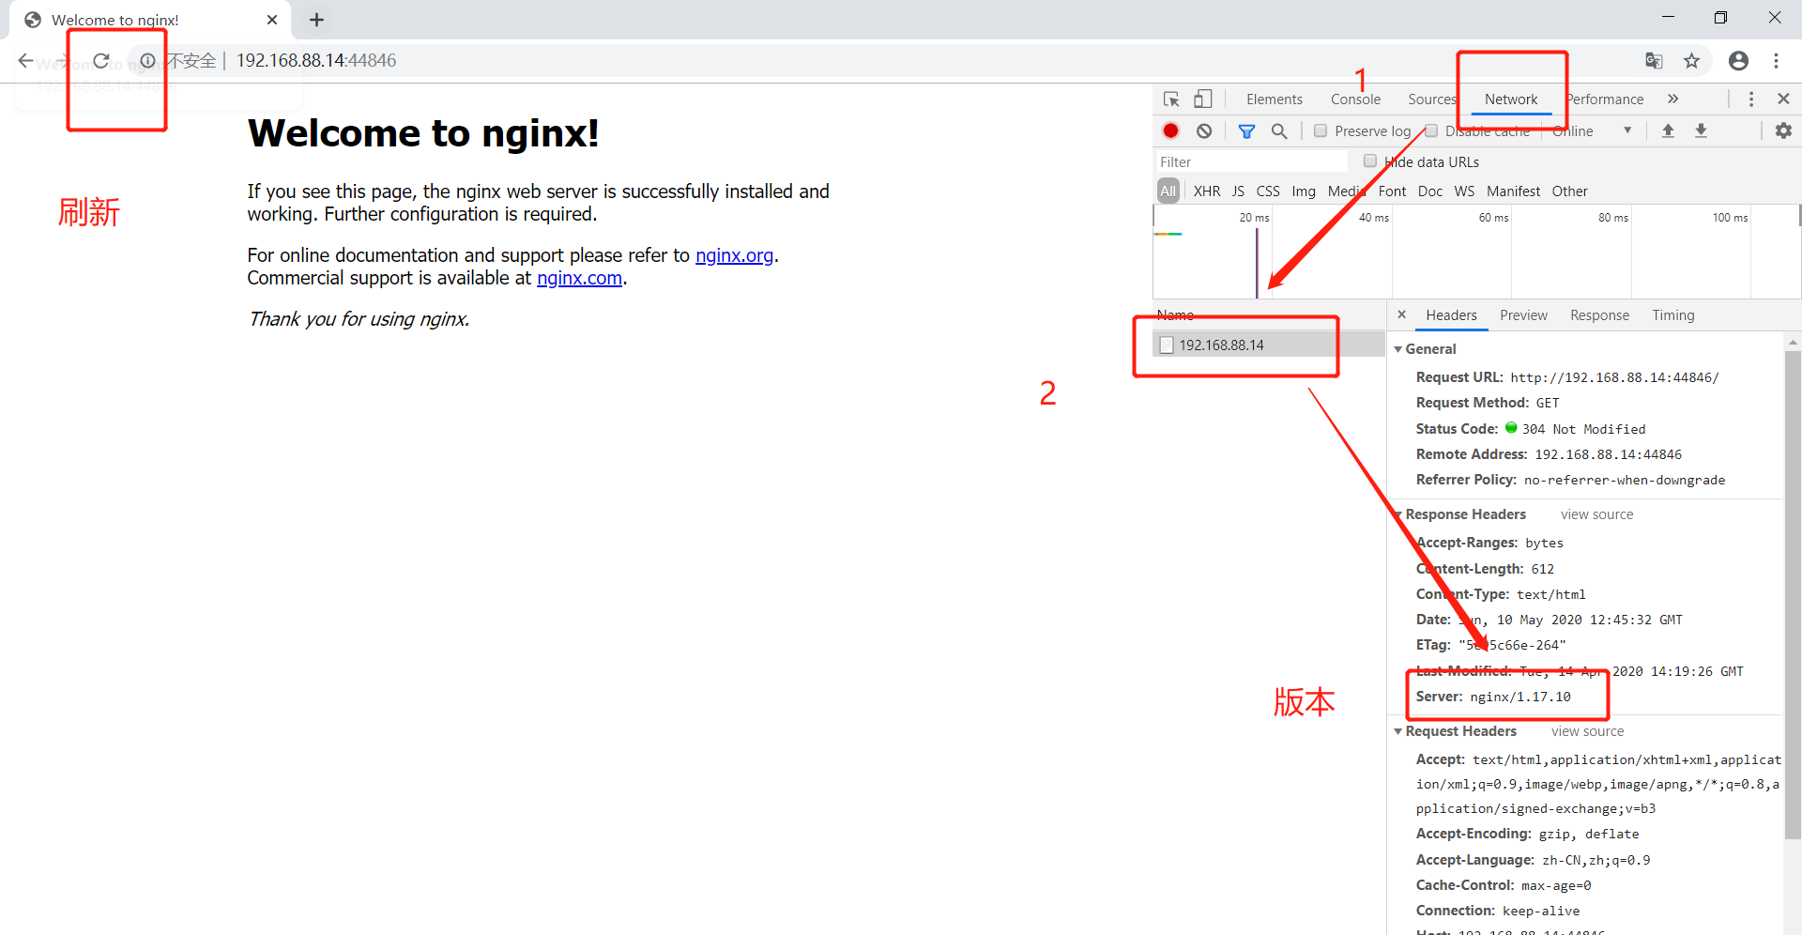This screenshot has height=935, width=1802.
Task: Select the WS request type filter
Action: [x=1464, y=191]
